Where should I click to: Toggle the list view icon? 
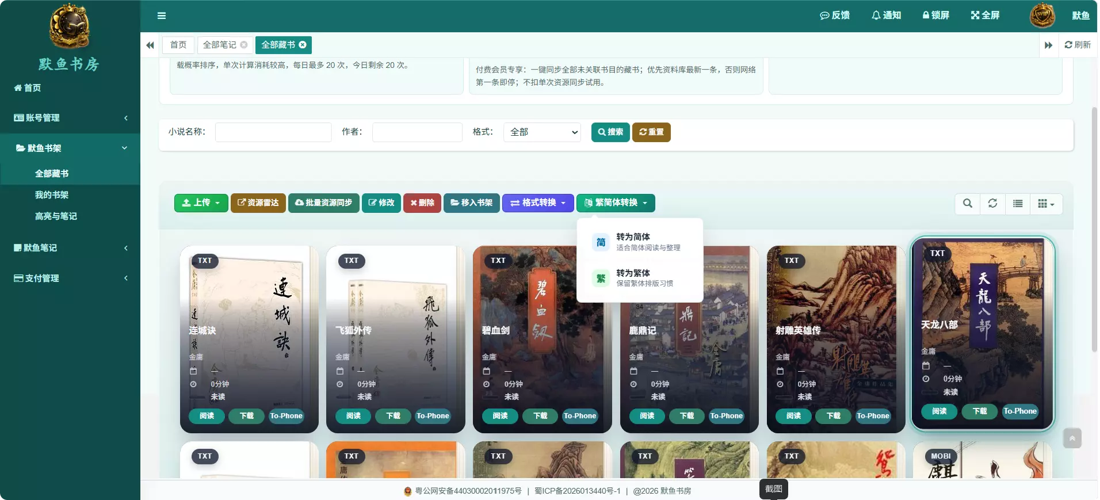pos(1018,204)
